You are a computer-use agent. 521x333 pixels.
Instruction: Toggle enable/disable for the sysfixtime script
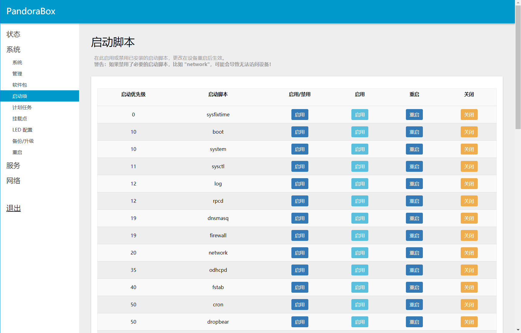(x=300, y=115)
